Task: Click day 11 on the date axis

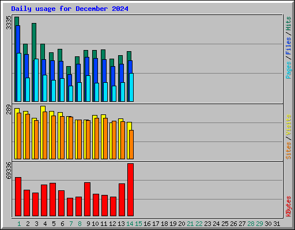Action: pos(104,224)
